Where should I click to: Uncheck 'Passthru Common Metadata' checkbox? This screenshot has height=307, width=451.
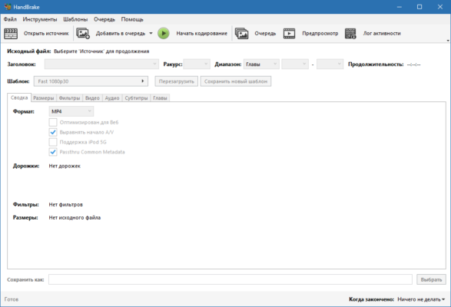[53, 152]
